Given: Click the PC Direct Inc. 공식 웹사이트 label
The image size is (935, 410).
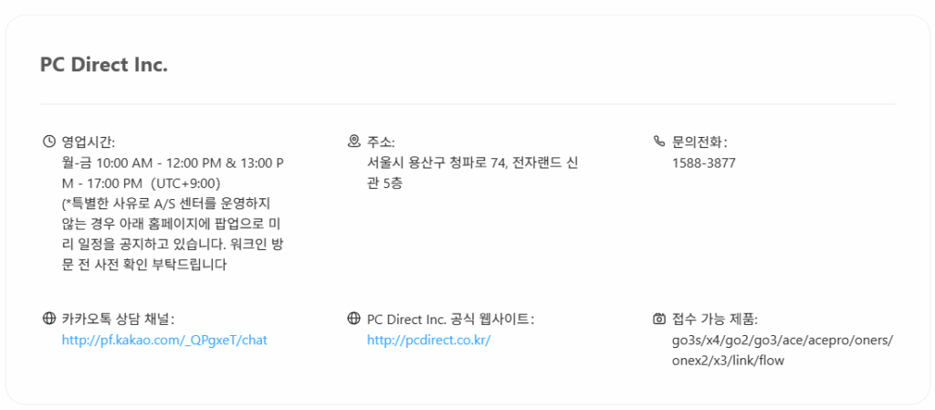Looking at the screenshot, I should [x=450, y=319].
